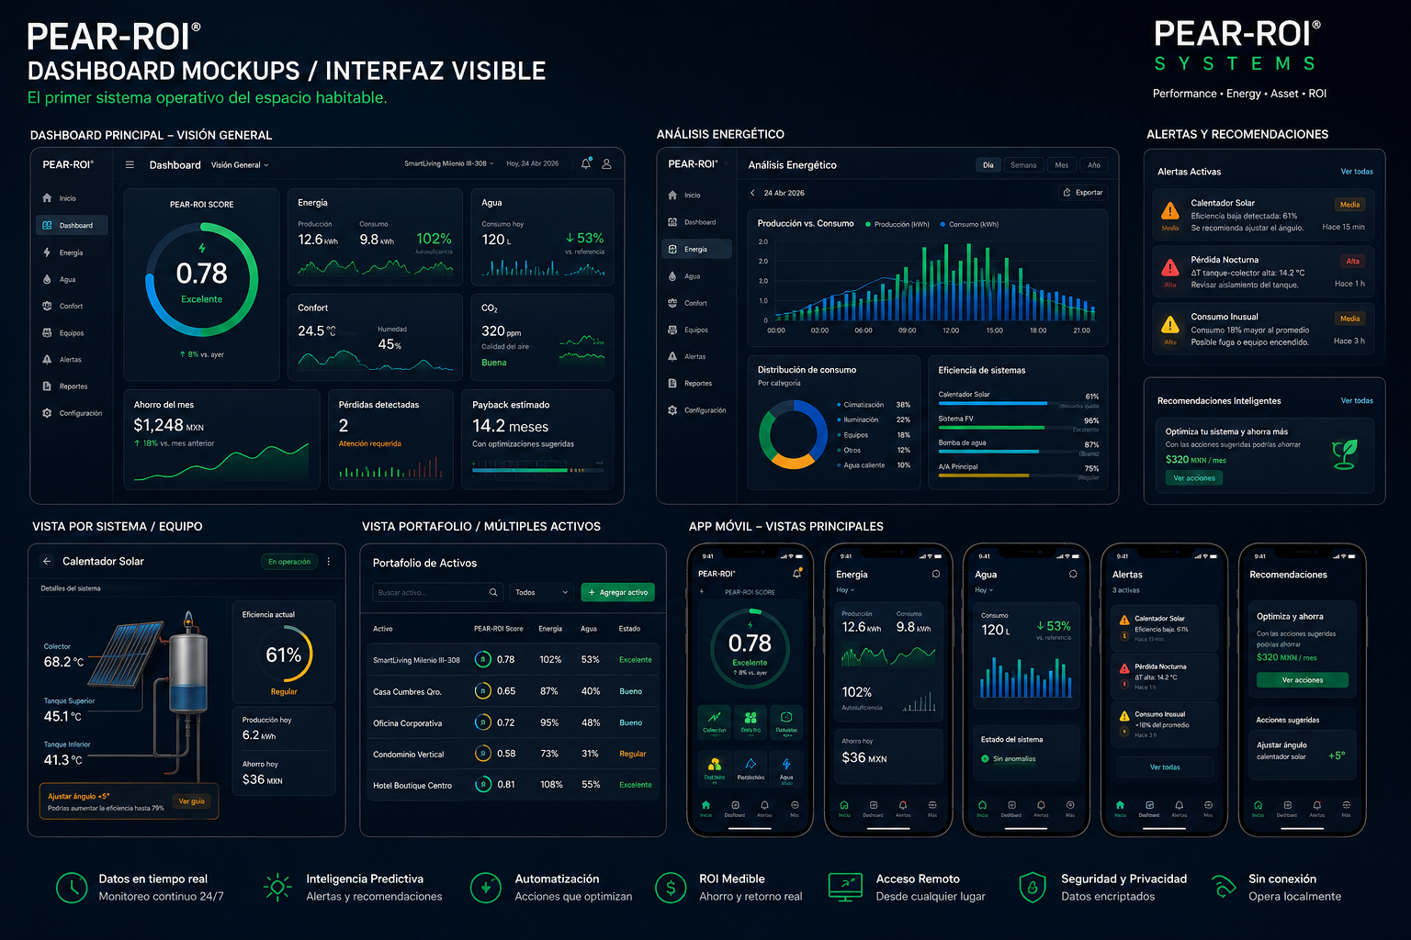This screenshot has width=1411, height=940.
Task: Tap the top-right icon on Agua mobile screen
Action: point(1073,574)
